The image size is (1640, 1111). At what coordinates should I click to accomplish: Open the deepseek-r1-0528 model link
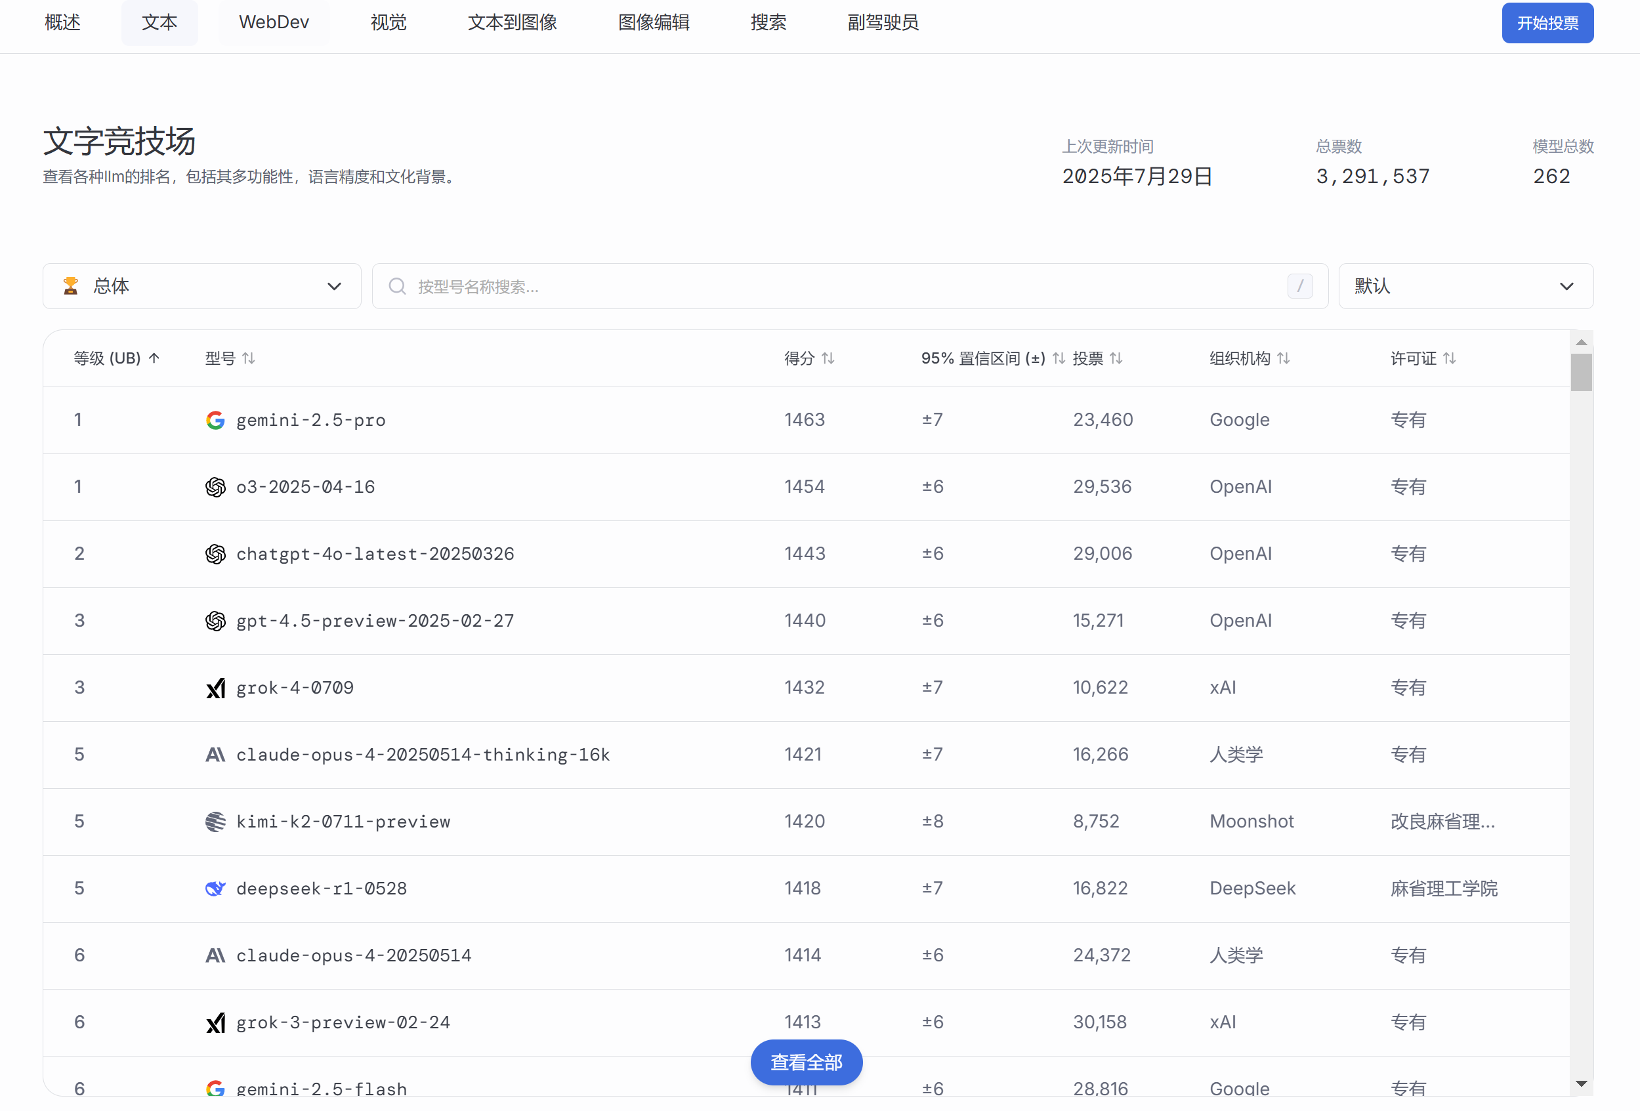[x=322, y=889]
